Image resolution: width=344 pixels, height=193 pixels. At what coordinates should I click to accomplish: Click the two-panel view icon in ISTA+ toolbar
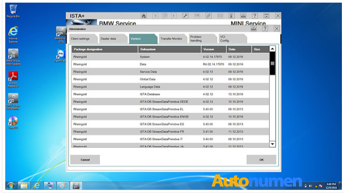[x=197, y=16]
